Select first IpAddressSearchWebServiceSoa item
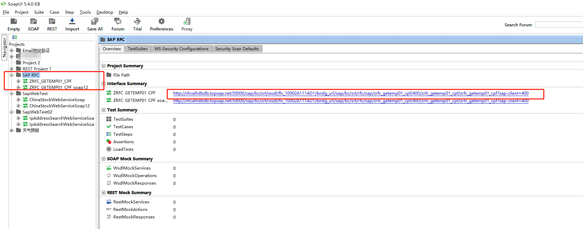Image resolution: width=583 pixels, height=229 pixels. click(62, 118)
